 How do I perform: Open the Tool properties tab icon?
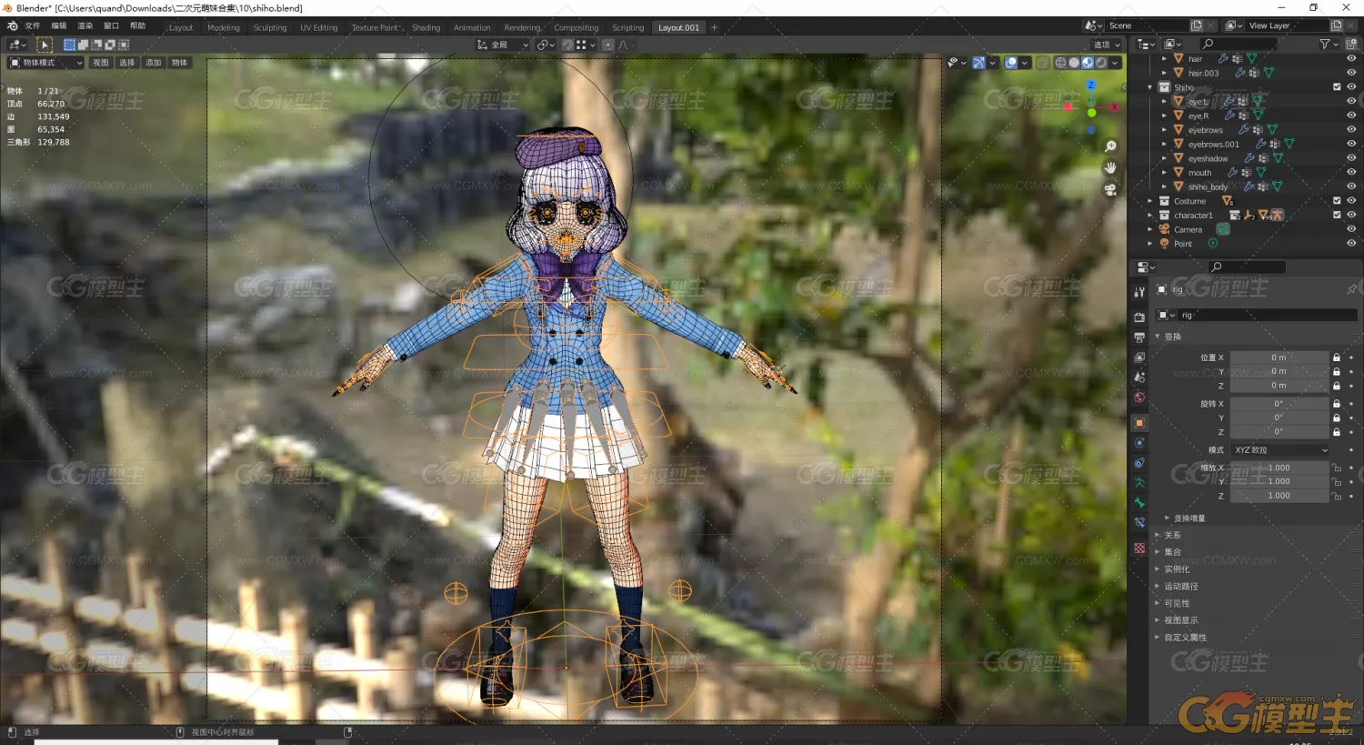point(1139,292)
